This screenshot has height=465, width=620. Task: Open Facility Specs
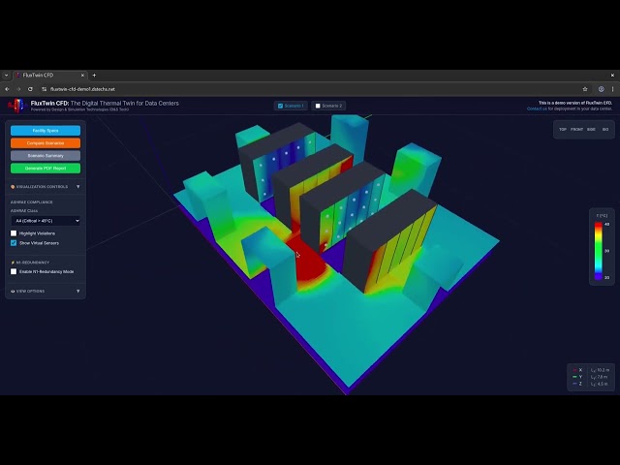pos(46,131)
